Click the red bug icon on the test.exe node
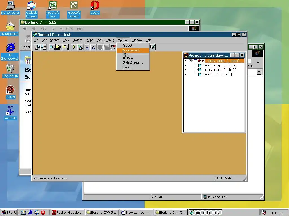Screen dimensions: 289x216 click(199, 61)
